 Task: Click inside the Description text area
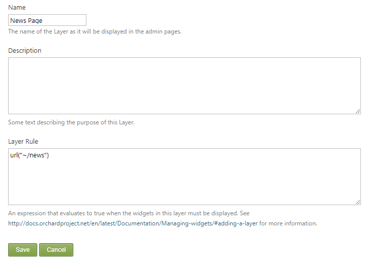pyautogui.click(x=184, y=86)
